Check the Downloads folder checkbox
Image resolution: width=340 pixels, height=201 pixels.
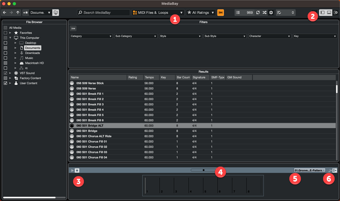[6, 53]
